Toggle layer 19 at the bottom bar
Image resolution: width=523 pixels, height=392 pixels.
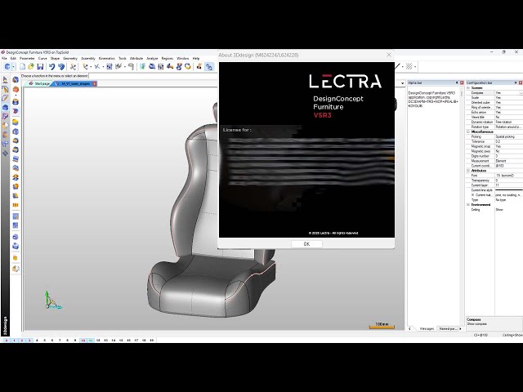coord(152,341)
